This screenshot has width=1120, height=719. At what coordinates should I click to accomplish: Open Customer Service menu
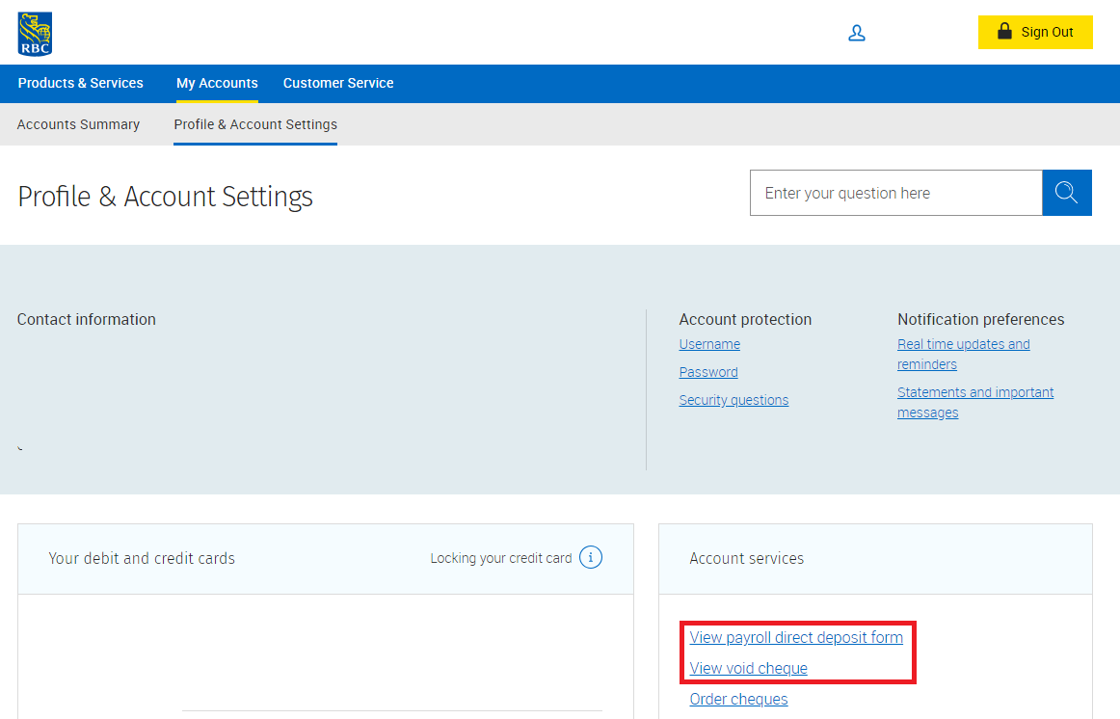pyautogui.click(x=338, y=83)
